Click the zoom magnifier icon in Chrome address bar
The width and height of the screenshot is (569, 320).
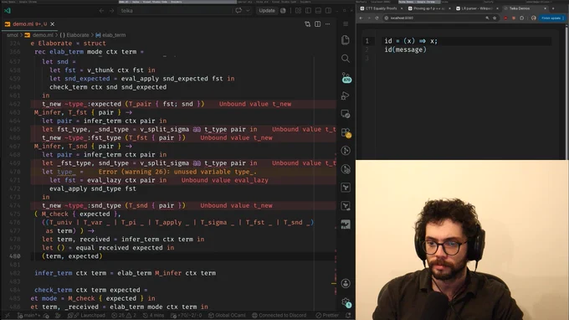487,18
